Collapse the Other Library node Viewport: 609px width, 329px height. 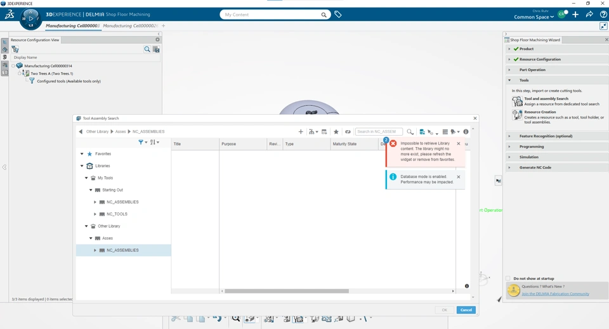[x=86, y=226]
